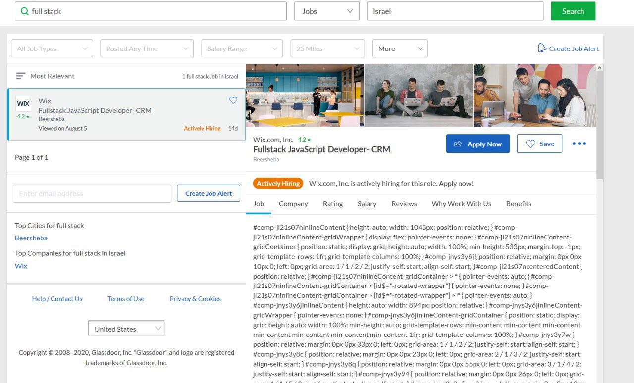Switch to the Rating tab

point(333,204)
